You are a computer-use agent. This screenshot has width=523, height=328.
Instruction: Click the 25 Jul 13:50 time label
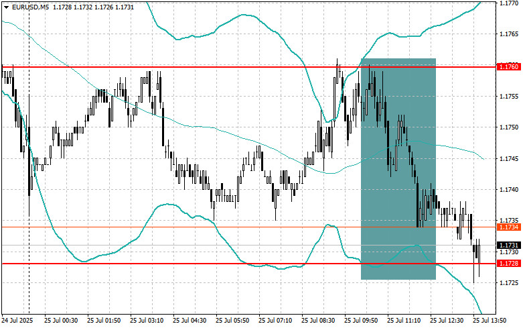490,321
